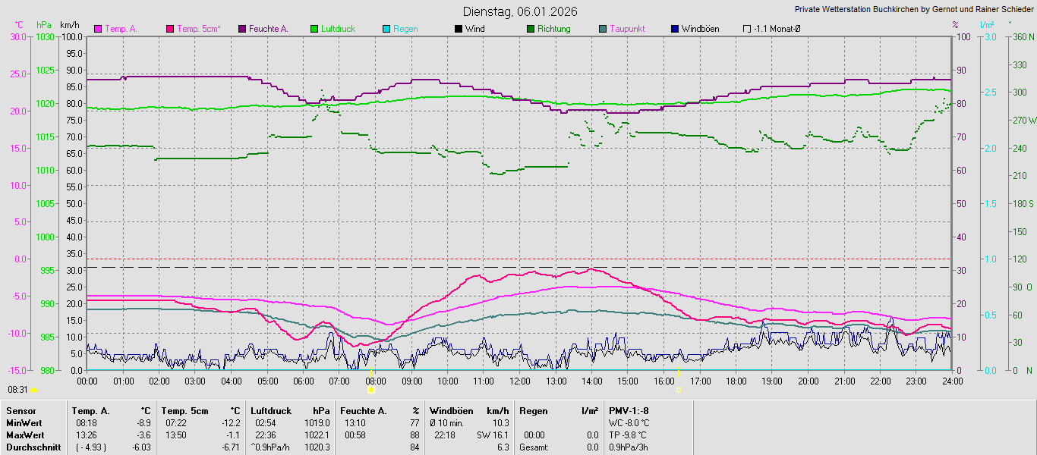This screenshot has width=1037, height=455.
Task: Select the Luftdruck column header in table
Action: coord(271,410)
